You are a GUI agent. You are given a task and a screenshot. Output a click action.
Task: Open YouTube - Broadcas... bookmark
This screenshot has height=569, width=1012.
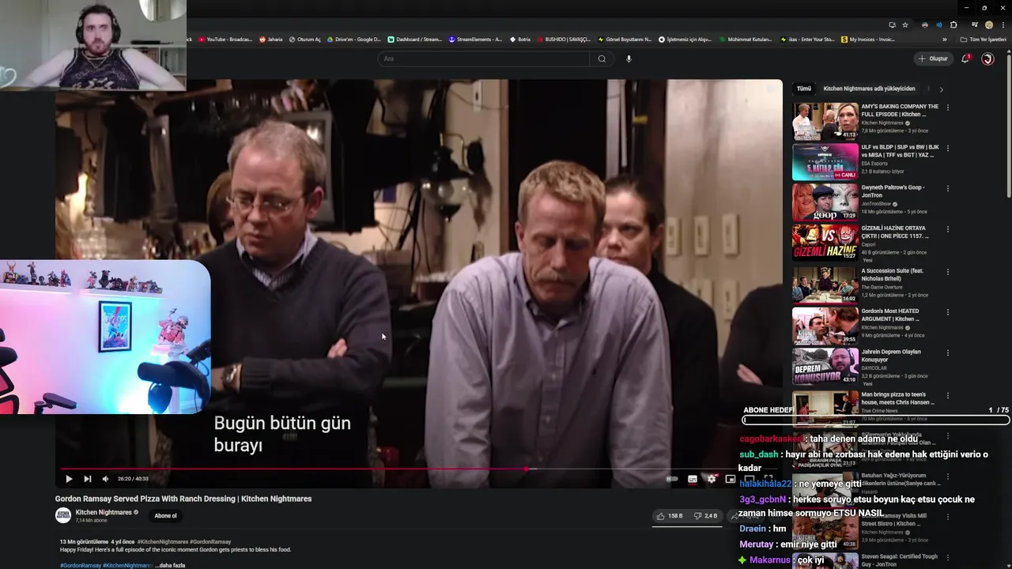click(225, 40)
